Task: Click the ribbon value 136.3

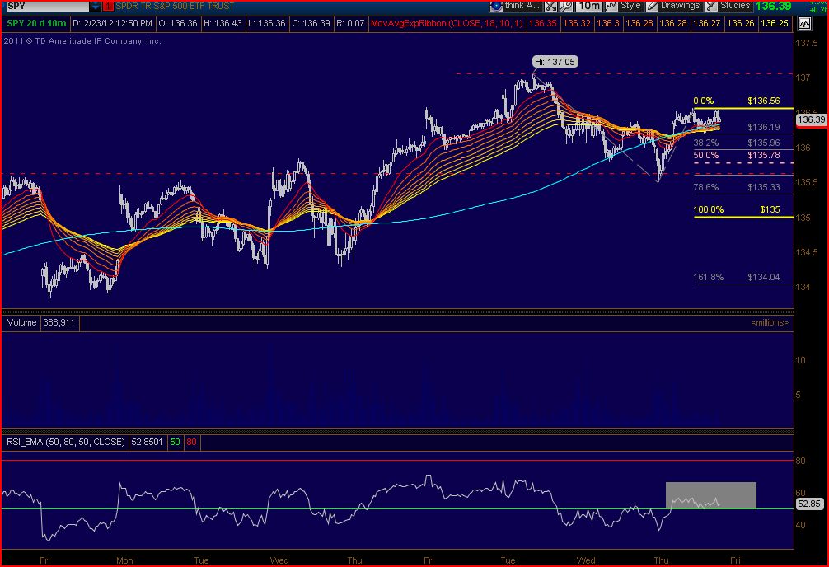Action: [x=607, y=23]
